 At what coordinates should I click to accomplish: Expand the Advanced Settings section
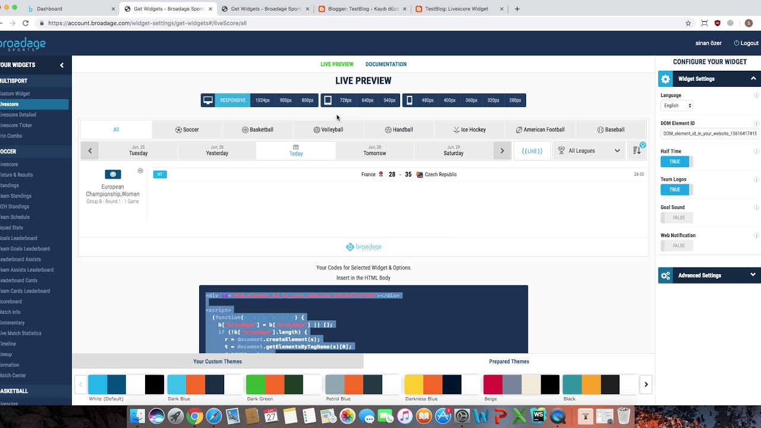(753, 275)
